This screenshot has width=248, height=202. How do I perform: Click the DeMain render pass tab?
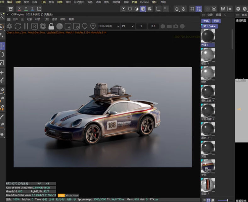pos(69,195)
